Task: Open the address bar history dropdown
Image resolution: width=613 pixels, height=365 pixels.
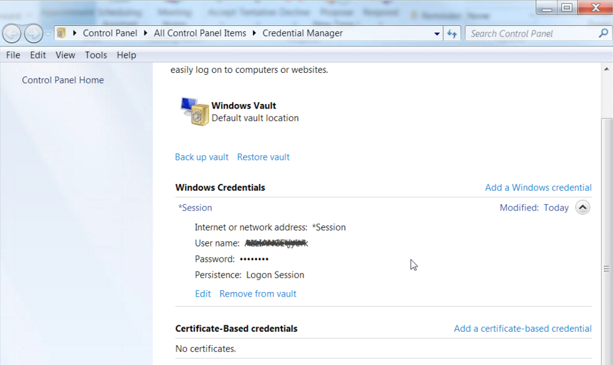Action: click(437, 34)
